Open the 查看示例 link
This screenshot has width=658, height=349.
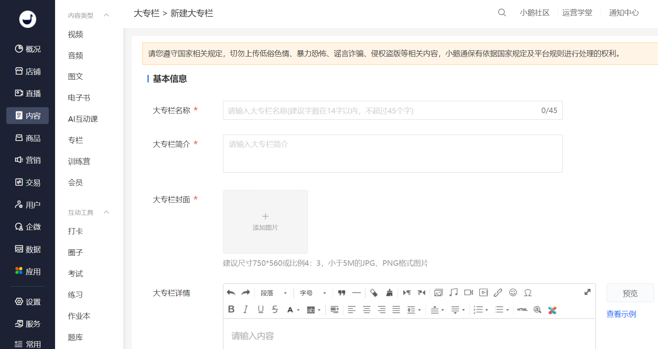click(x=621, y=314)
